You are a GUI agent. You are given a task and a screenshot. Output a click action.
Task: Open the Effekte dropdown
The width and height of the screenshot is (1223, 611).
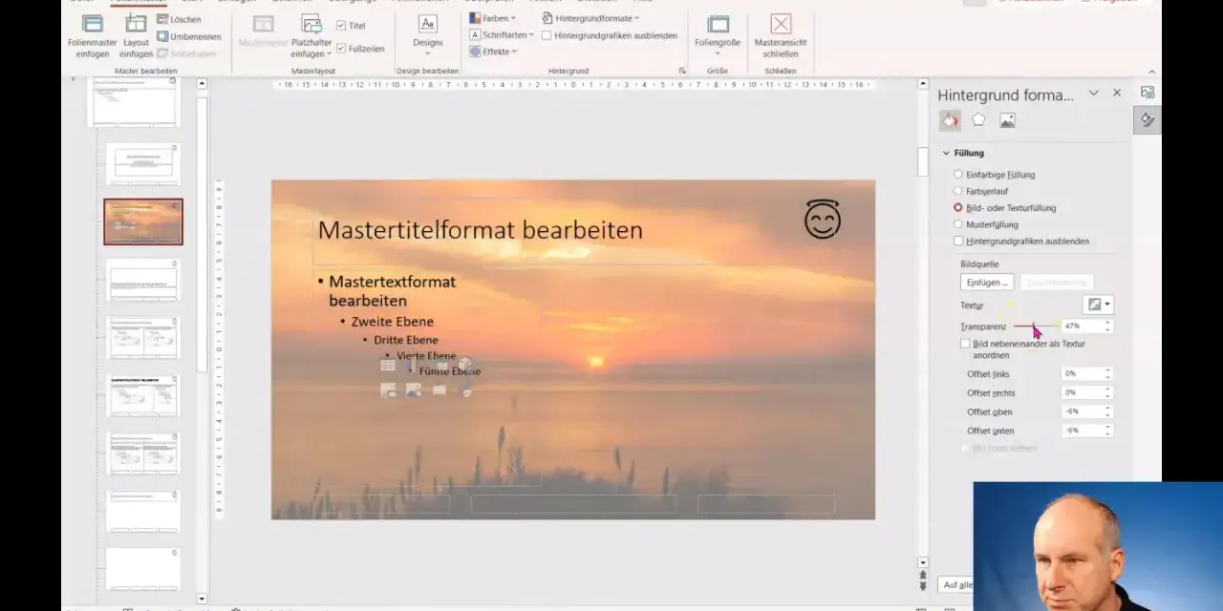coord(493,52)
